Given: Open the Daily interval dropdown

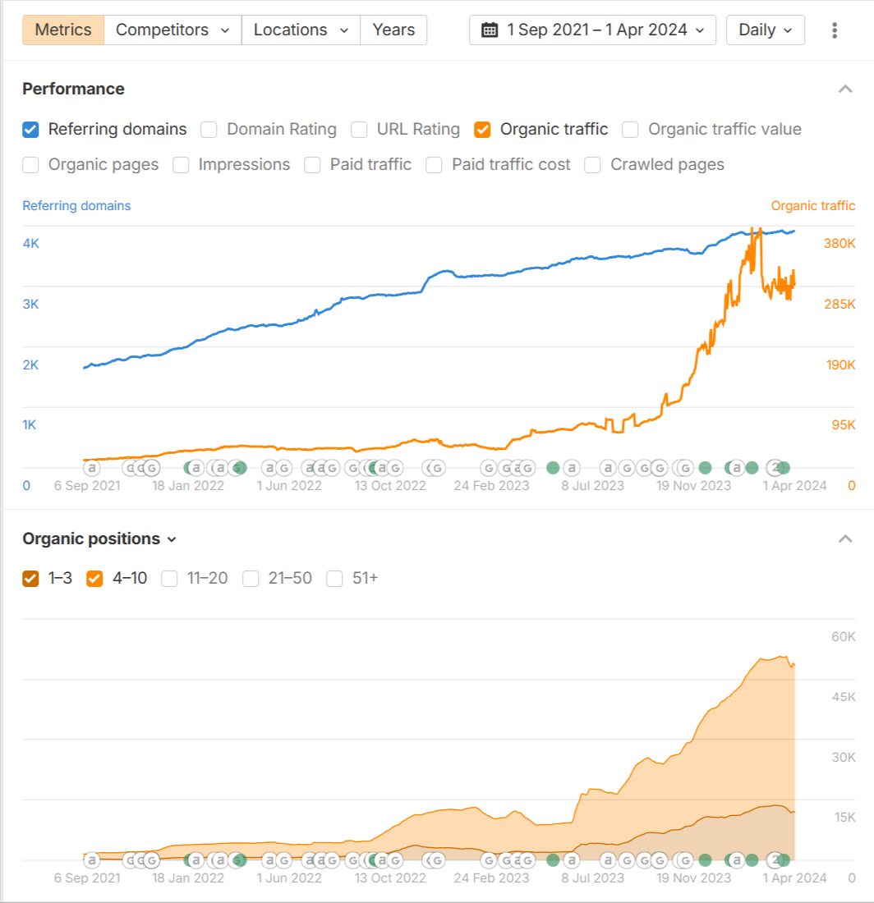Looking at the screenshot, I should (x=765, y=30).
